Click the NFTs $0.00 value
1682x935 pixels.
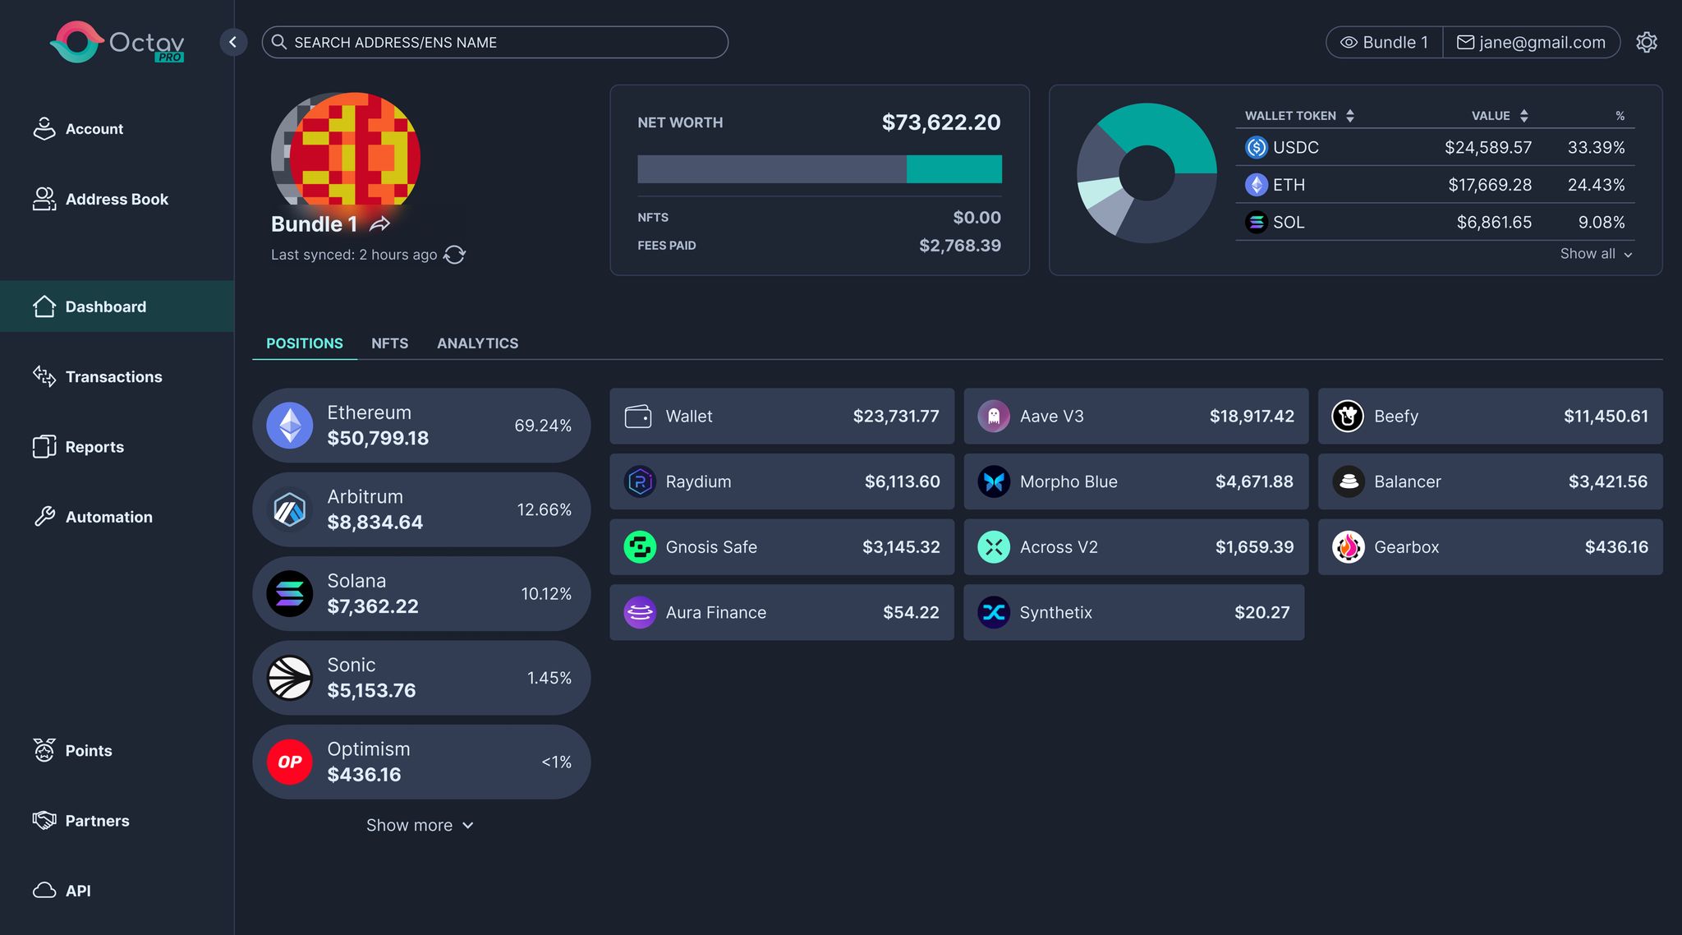click(977, 218)
